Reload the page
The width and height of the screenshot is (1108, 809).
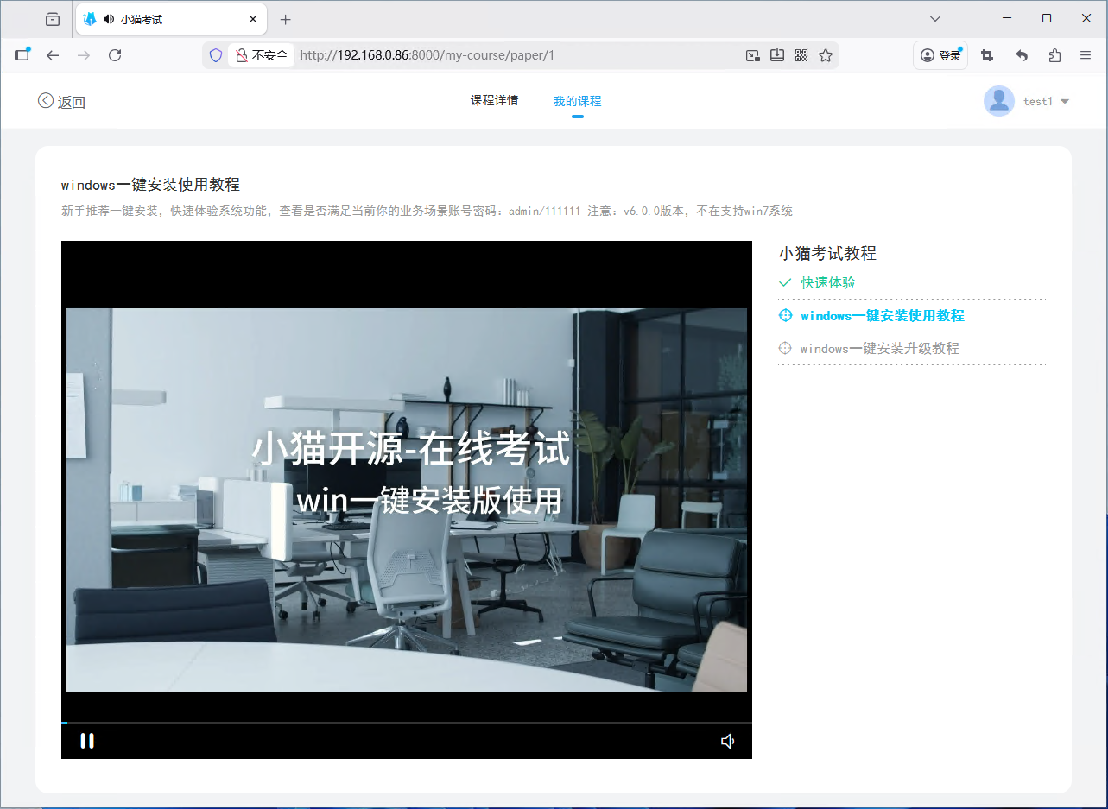tap(115, 55)
